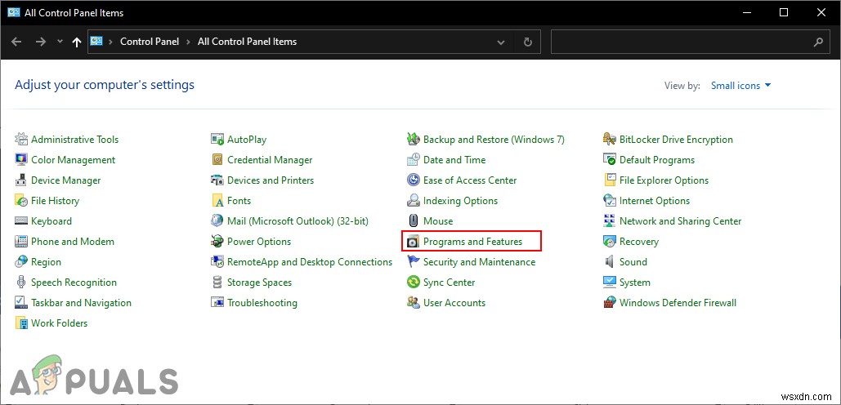Viewport: 841px width, 405px height.
Task: Open the Troubleshooting link
Action: click(x=262, y=303)
